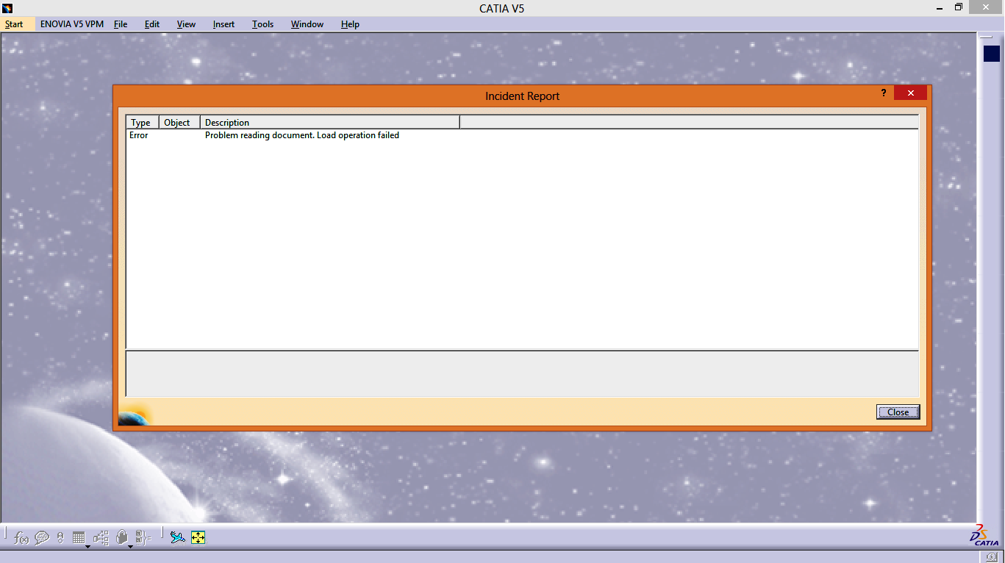Sort by the Type column header
The image size is (1005, 563).
pos(141,123)
